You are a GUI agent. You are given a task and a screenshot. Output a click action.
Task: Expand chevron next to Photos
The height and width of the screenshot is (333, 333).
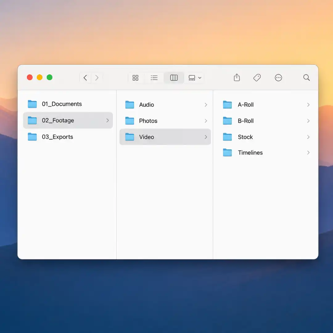(x=206, y=121)
